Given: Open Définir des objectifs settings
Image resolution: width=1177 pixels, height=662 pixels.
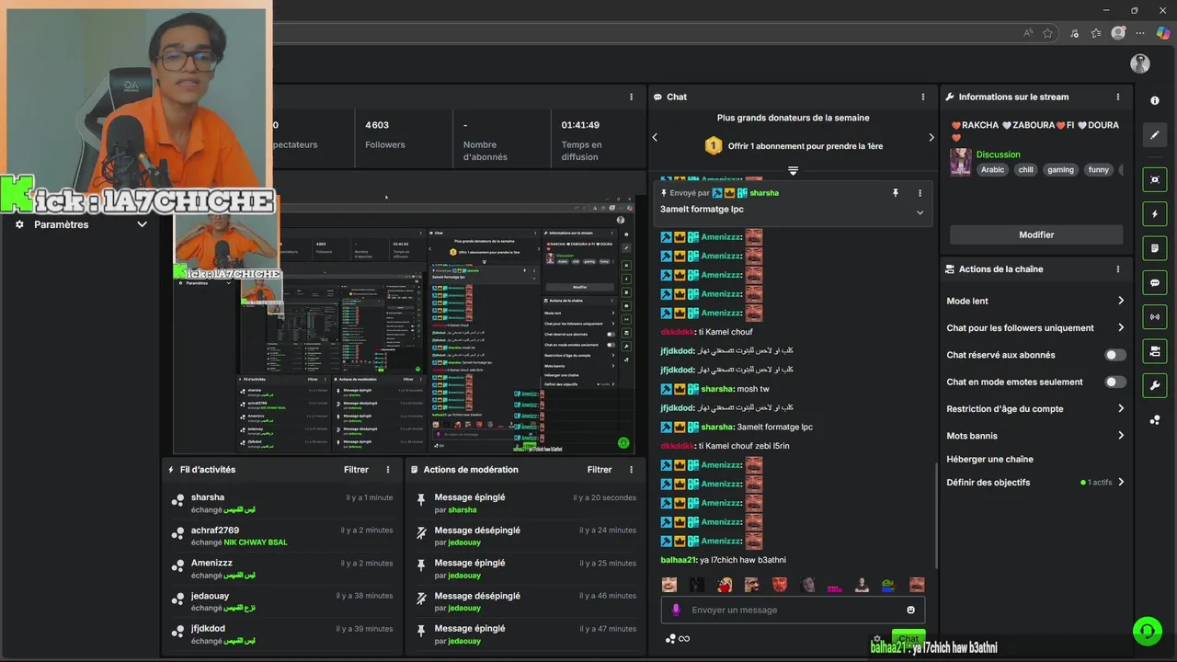Looking at the screenshot, I should point(1035,482).
